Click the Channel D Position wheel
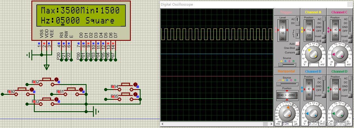354x128 pixels. pos(336,89)
